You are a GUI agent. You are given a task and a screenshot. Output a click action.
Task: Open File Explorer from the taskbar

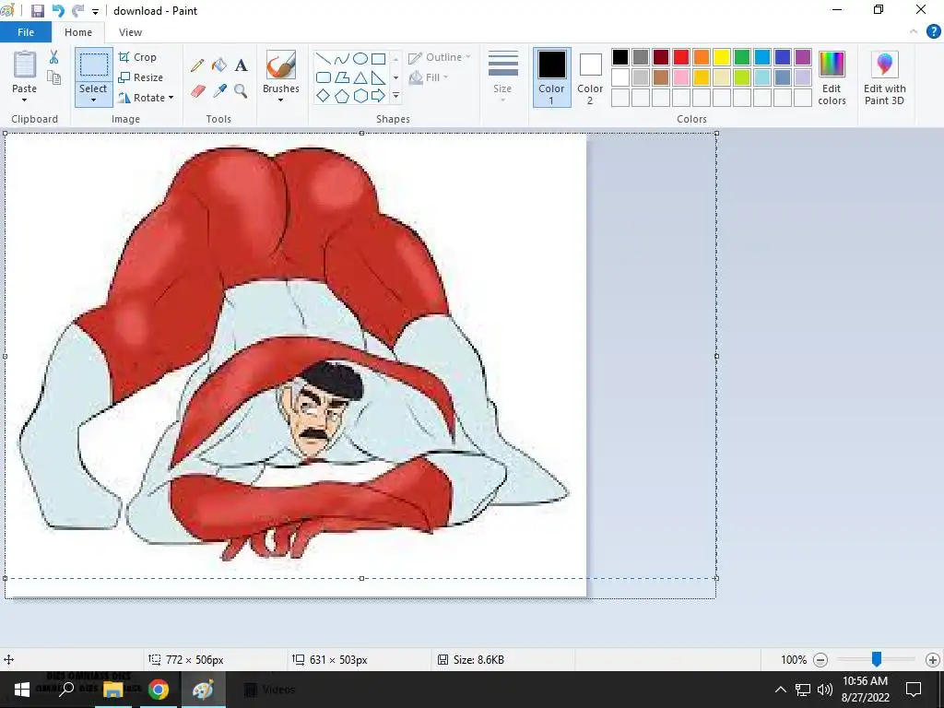coord(113,690)
